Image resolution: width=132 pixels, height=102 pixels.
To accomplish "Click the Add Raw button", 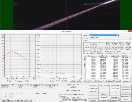I will 73,81.
